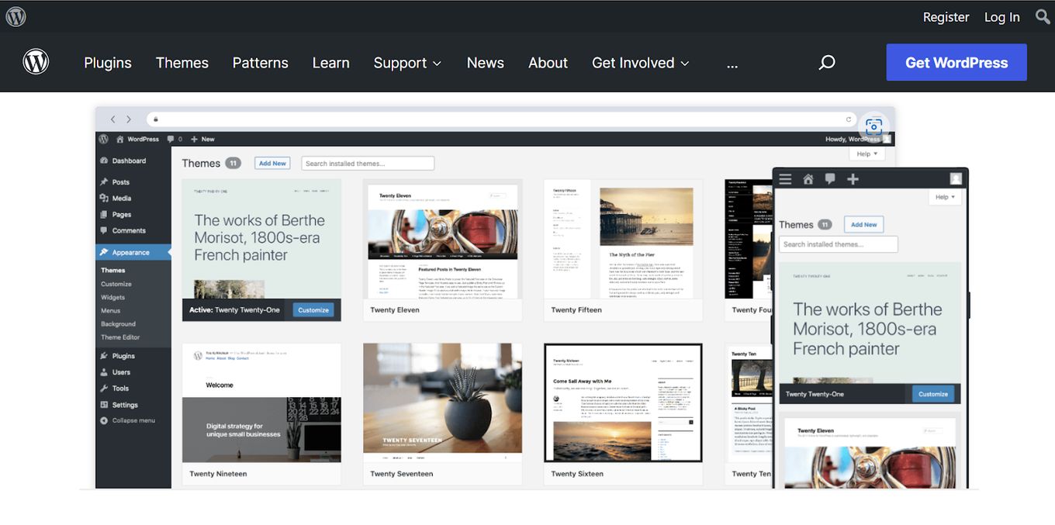Focus the mobile Search installed themes field
This screenshot has height=525, width=1055.
point(839,244)
